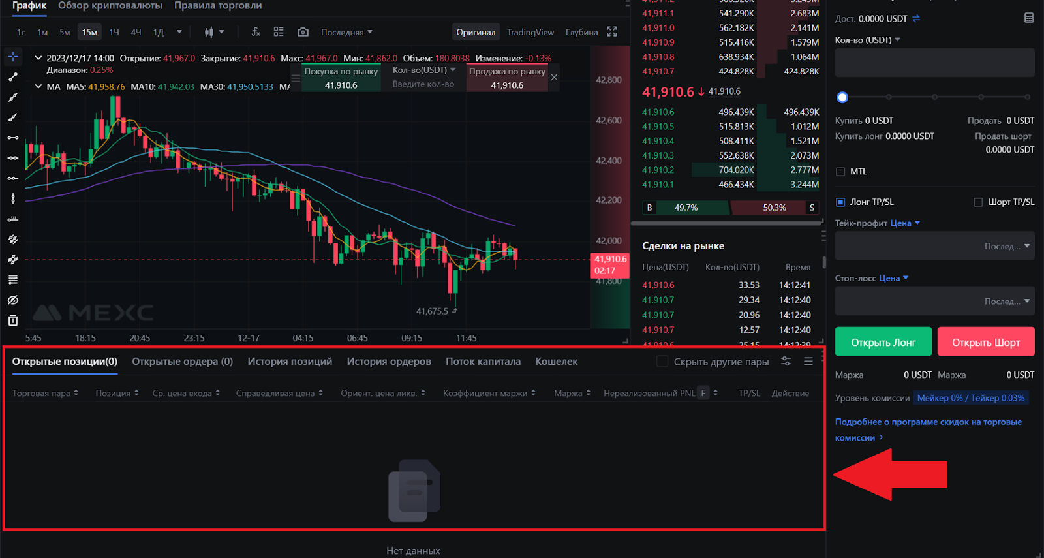
Task: Click the Открыть Шорт button
Action: [985, 342]
